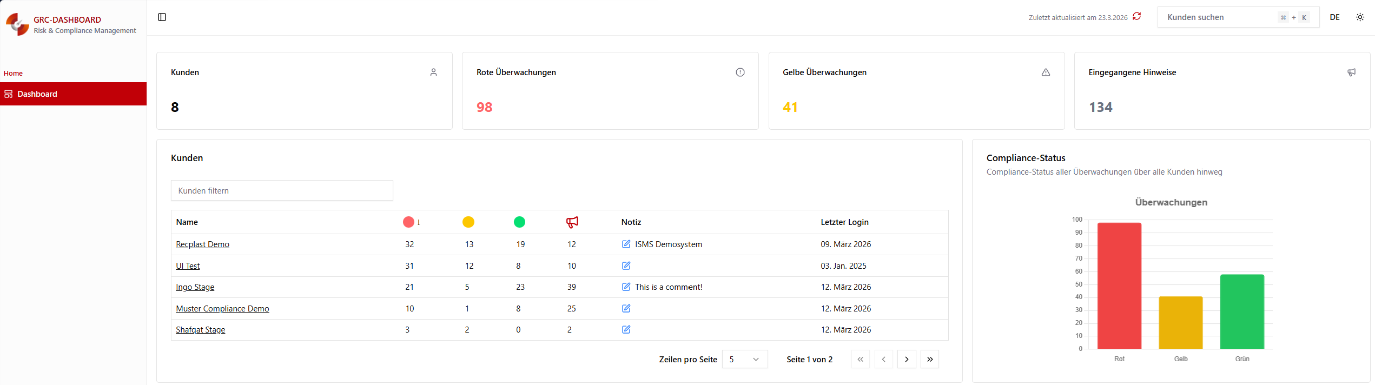Click the 'ISMS Demosystem' note text
This screenshot has width=1375, height=385.
click(669, 244)
